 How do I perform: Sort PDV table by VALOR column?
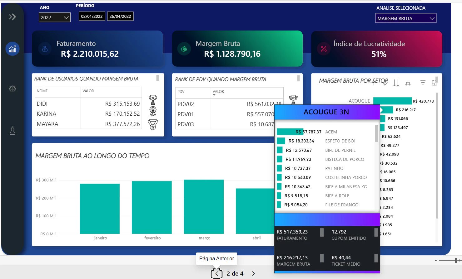[218, 92]
